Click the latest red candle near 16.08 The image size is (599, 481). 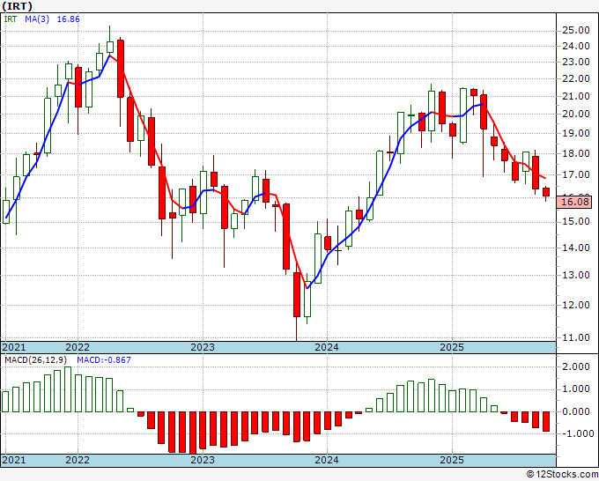pyautogui.click(x=546, y=192)
